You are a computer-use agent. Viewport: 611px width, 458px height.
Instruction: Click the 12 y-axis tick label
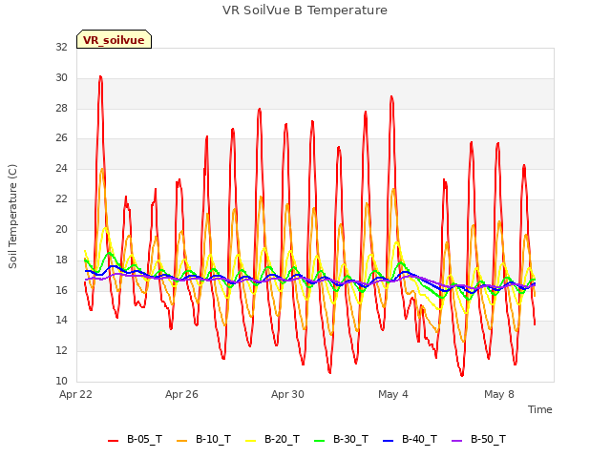[61, 350]
